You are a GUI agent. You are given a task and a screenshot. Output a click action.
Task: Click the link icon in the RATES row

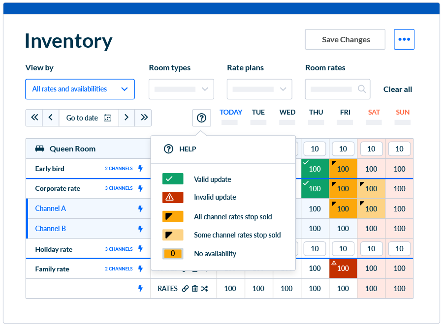click(185, 289)
